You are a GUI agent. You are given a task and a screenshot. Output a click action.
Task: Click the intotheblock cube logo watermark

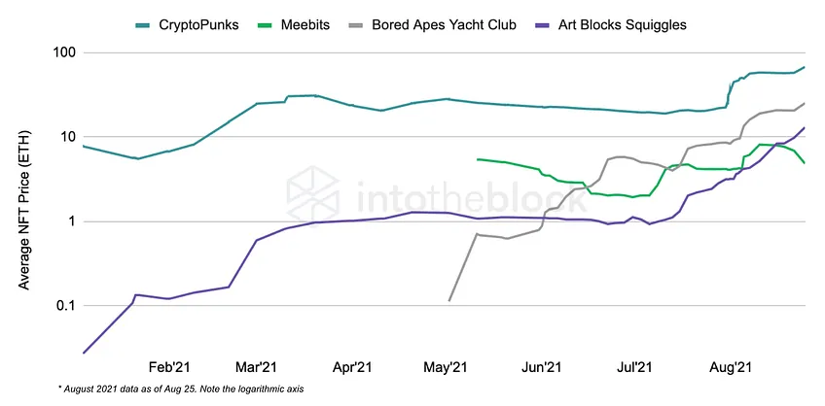[x=313, y=192]
